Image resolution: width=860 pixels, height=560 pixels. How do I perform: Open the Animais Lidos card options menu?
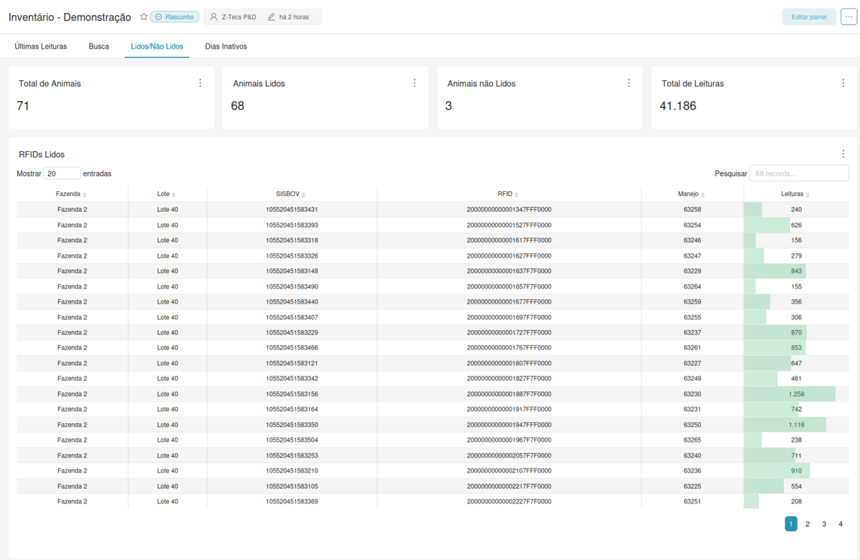click(x=414, y=82)
